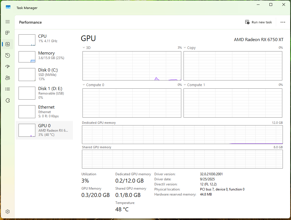The width and height of the screenshot is (291, 220).
Task: Open the Services page icon
Action: [8, 100]
